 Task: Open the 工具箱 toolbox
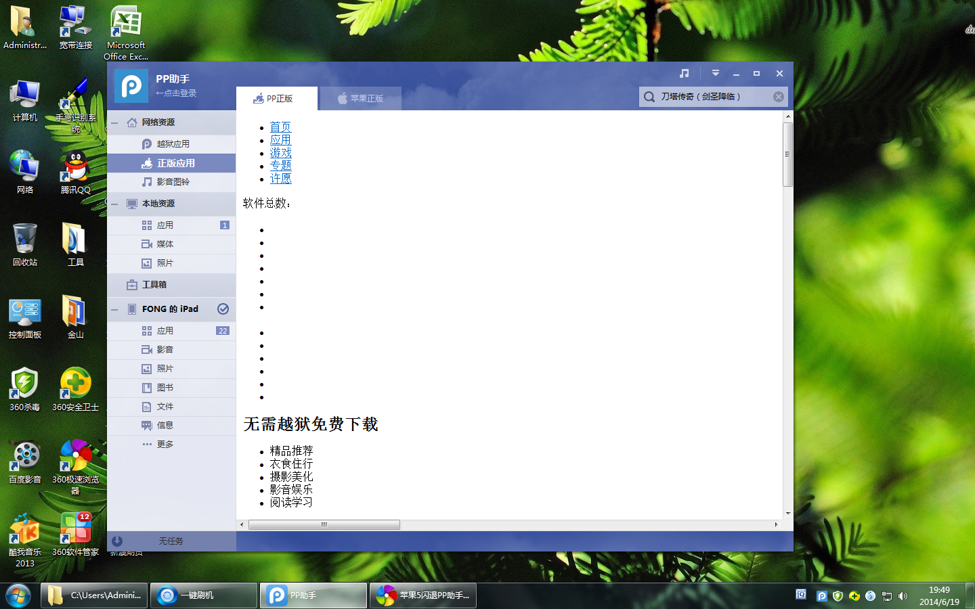[171, 285]
